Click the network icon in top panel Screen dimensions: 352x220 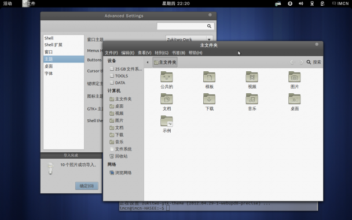point(312,3)
